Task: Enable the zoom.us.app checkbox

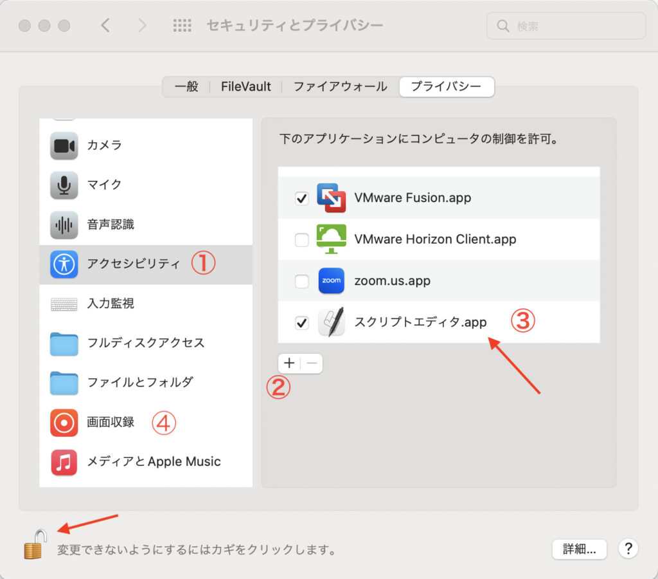Action: pyautogui.click(x=301, y=282)
